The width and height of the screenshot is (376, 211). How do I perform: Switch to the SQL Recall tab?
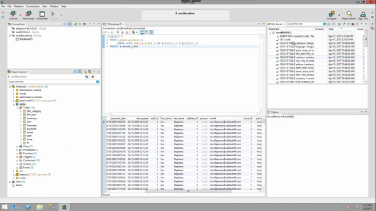point(276,24)
